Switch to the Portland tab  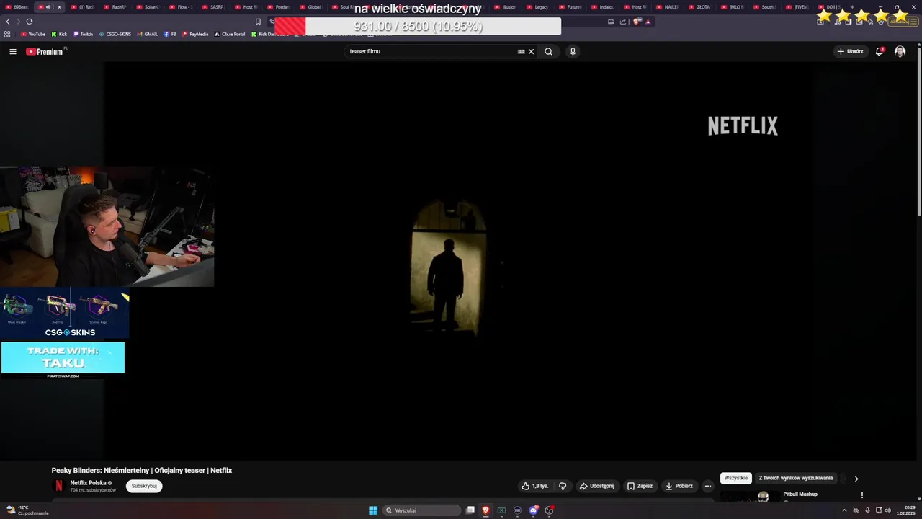point(278,7)
